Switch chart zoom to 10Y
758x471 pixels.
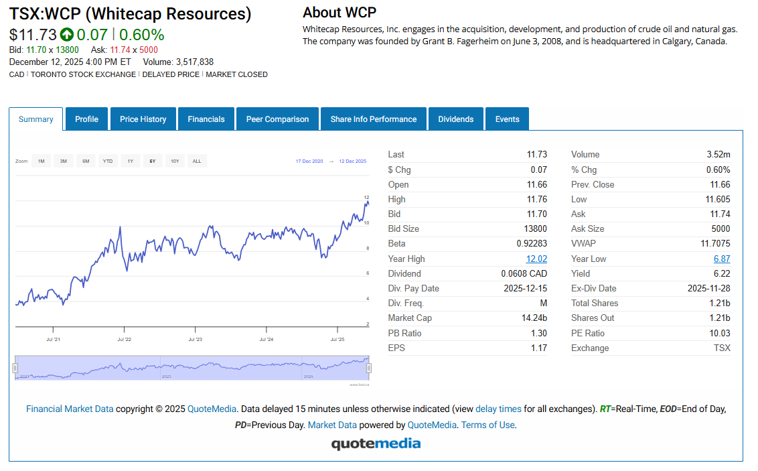click(174, 161)
